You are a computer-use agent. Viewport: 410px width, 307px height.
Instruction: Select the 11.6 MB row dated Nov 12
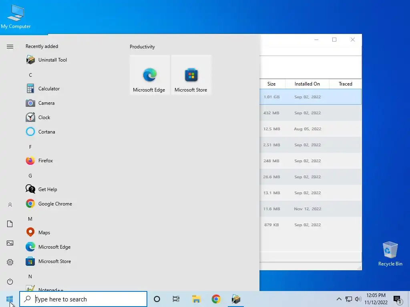(311, 209)
